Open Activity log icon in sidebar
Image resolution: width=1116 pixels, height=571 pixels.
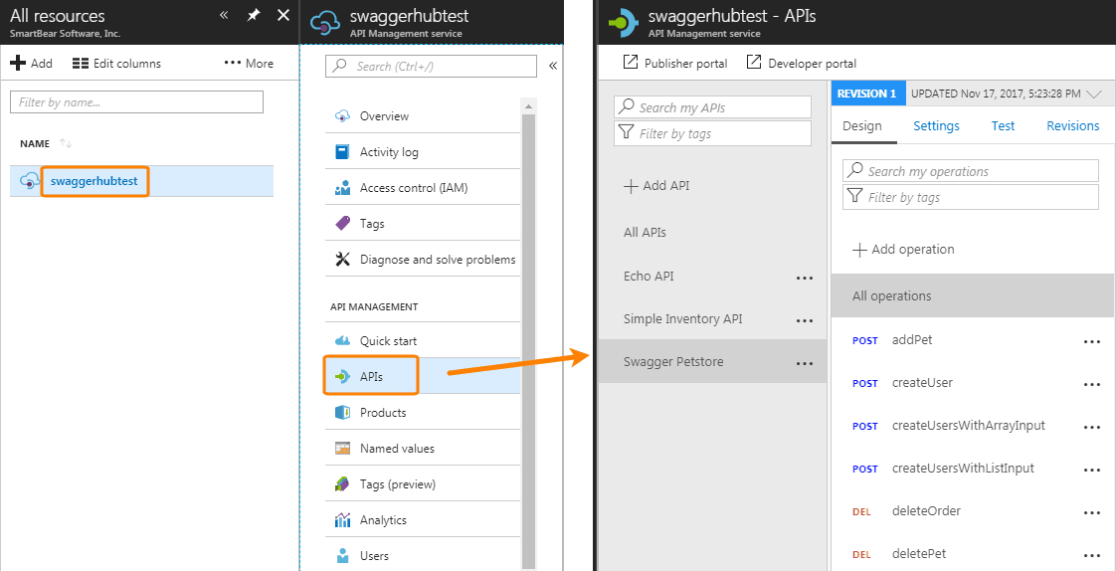[342, 152]
